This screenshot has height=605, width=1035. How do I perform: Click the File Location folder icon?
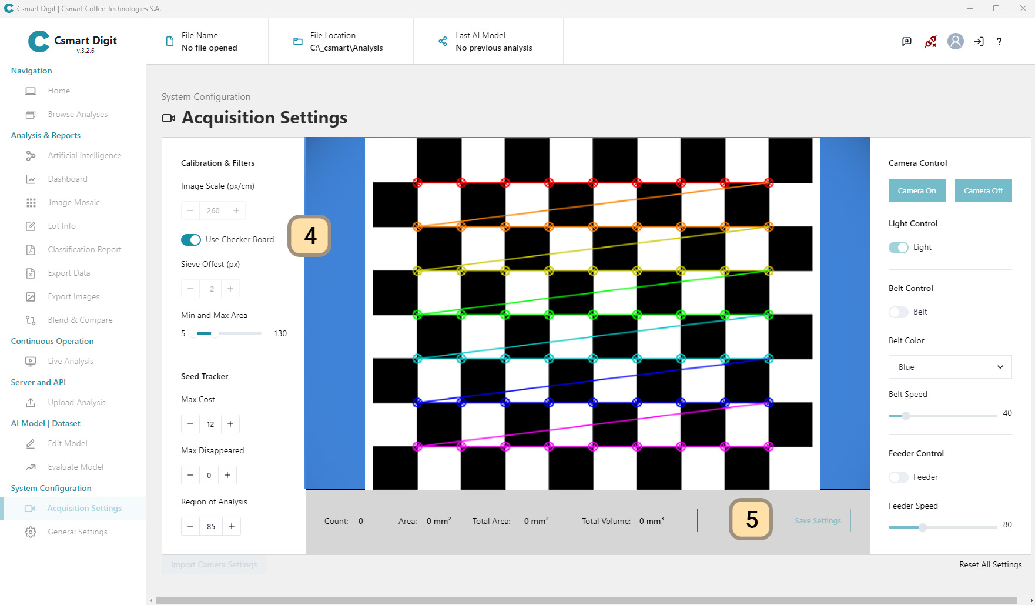(298, 41)
